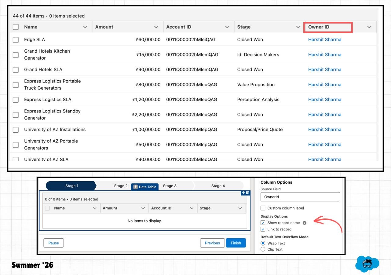
Task: Click the Finish button
Action: click(x=236, y=243)
